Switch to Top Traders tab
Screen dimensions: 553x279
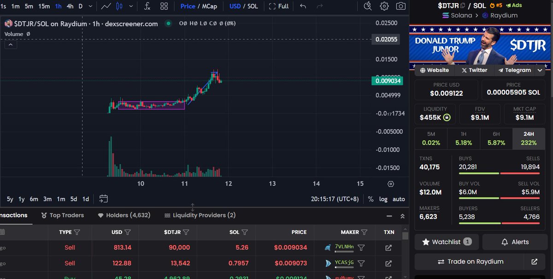pos(63,215)
